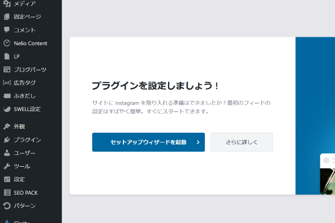Image resolution: width=335 pixels, height=223 pixels.
Task: Click the 設定 sliders icon
Action: click(x=7, y=180)
